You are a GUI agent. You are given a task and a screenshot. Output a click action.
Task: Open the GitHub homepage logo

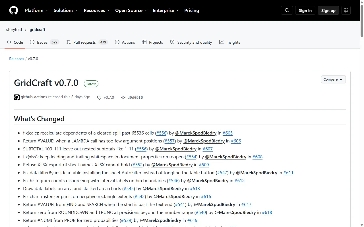pos(14,10)
